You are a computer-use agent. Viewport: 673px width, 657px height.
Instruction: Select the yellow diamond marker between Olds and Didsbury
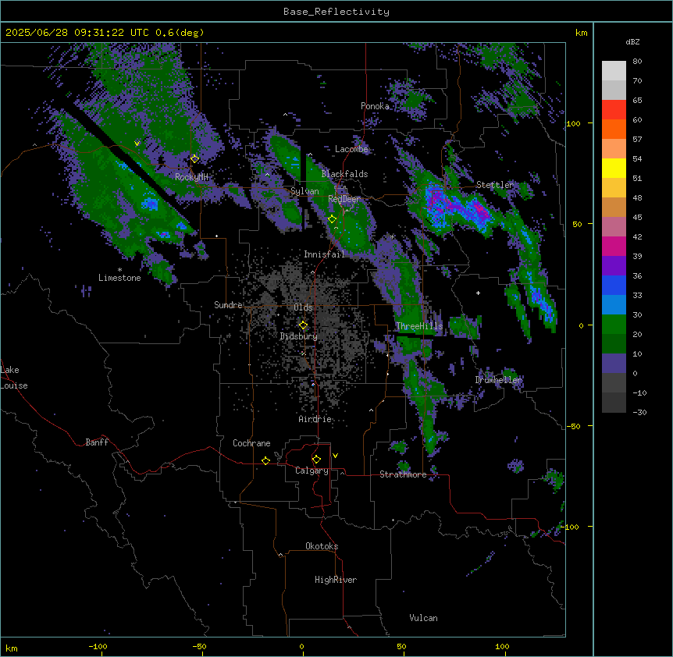coord(303,325)
